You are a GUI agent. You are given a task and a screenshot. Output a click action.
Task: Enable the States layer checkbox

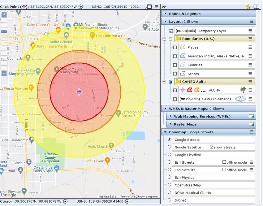pyautogui.click(x=175, y=74)
